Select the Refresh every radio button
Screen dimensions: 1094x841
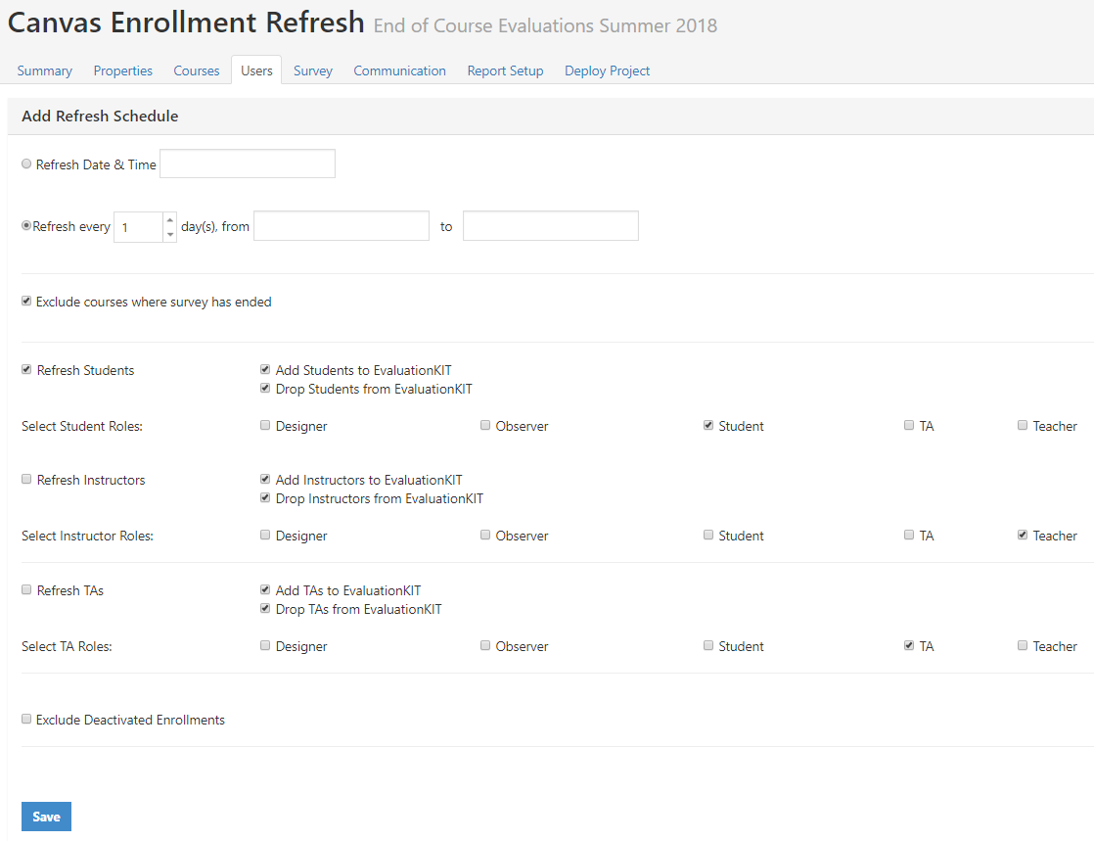tap(26, 225)
